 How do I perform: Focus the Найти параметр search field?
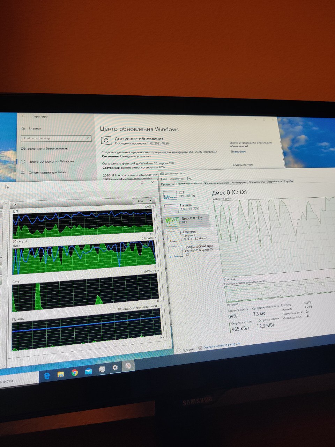(56, 139)
